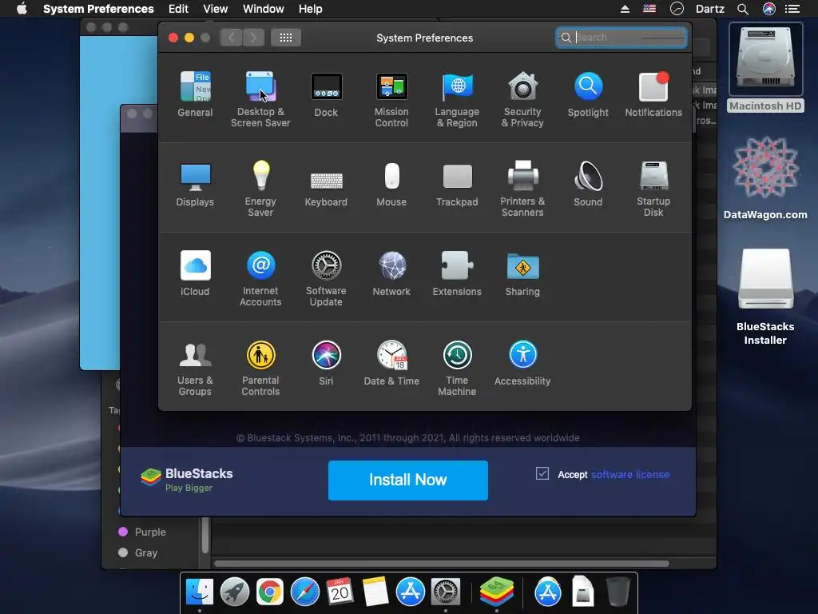Viewport: 818px width, 614px height.
Task: Open Calendar from the Dock
Action: coord(340,592)
